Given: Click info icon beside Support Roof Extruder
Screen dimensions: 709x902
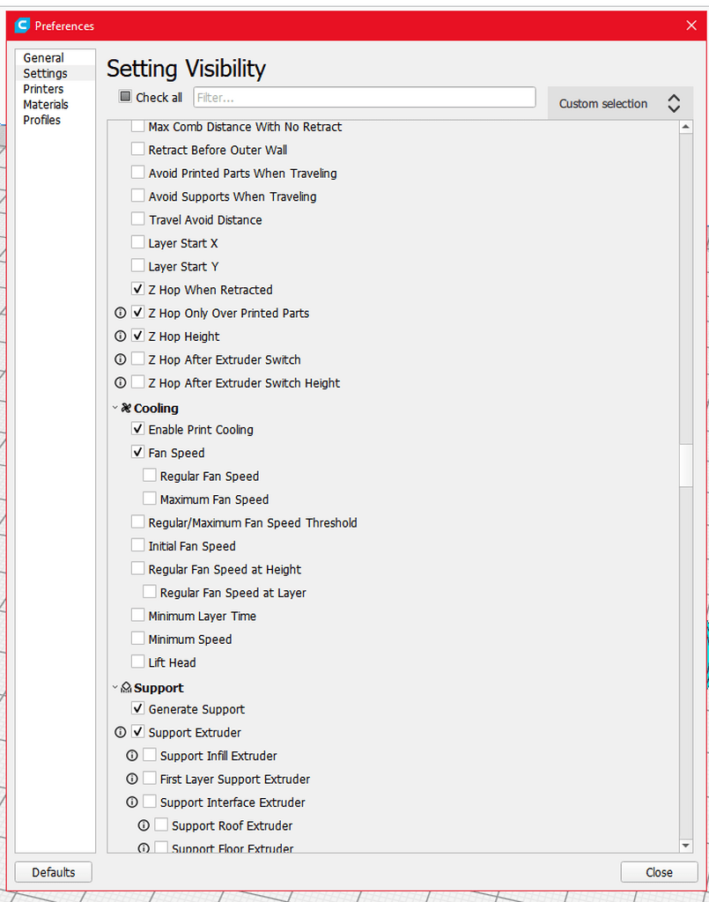Looking at the screenshot, I should pos(144,825).
